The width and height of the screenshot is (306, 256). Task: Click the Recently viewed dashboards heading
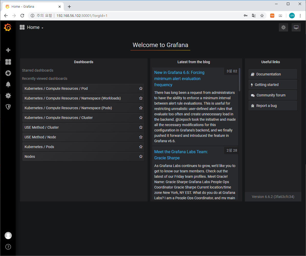coord(45,79)
